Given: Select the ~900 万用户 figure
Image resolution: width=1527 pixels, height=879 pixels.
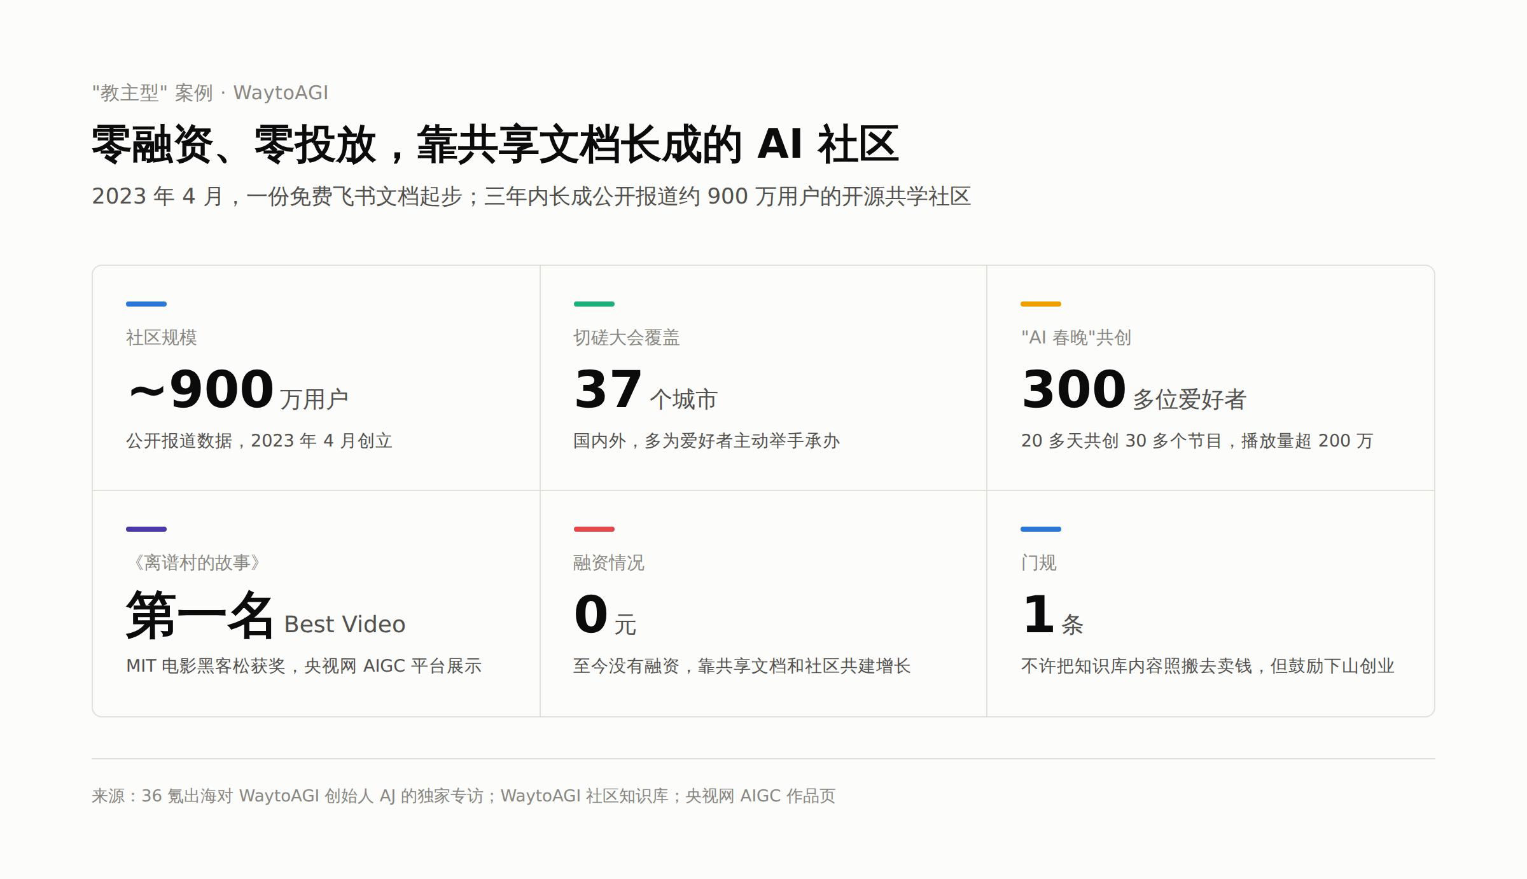Looking at the screenshot, I should [237, 390].
